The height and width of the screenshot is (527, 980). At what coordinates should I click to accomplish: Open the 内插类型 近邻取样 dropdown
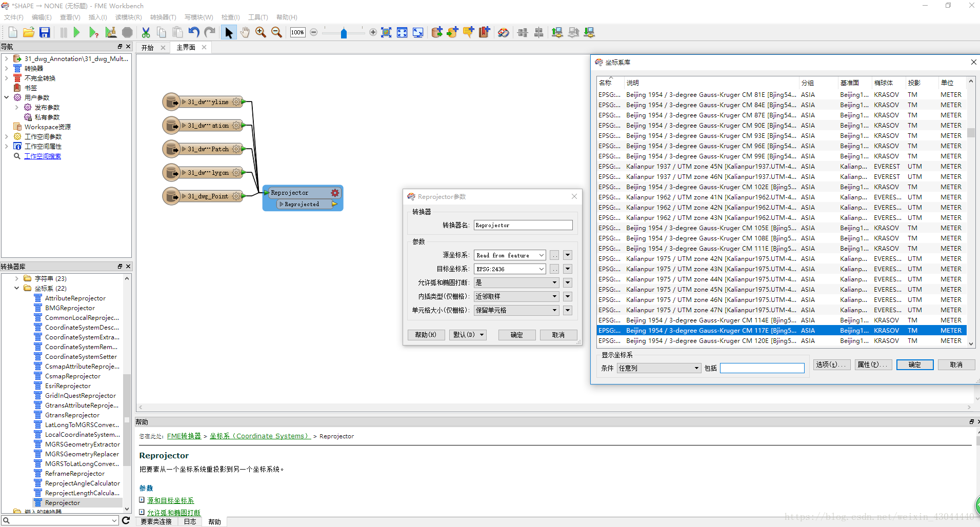click(516, 297)
